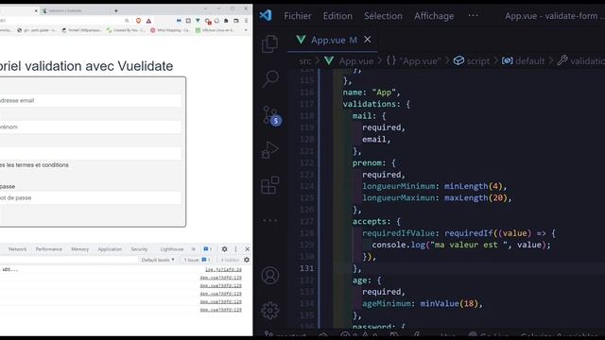Viewport: 605px width, 340px height.
Task: Click the Vue devtools extension icon
Action: (x=198, y=21)
